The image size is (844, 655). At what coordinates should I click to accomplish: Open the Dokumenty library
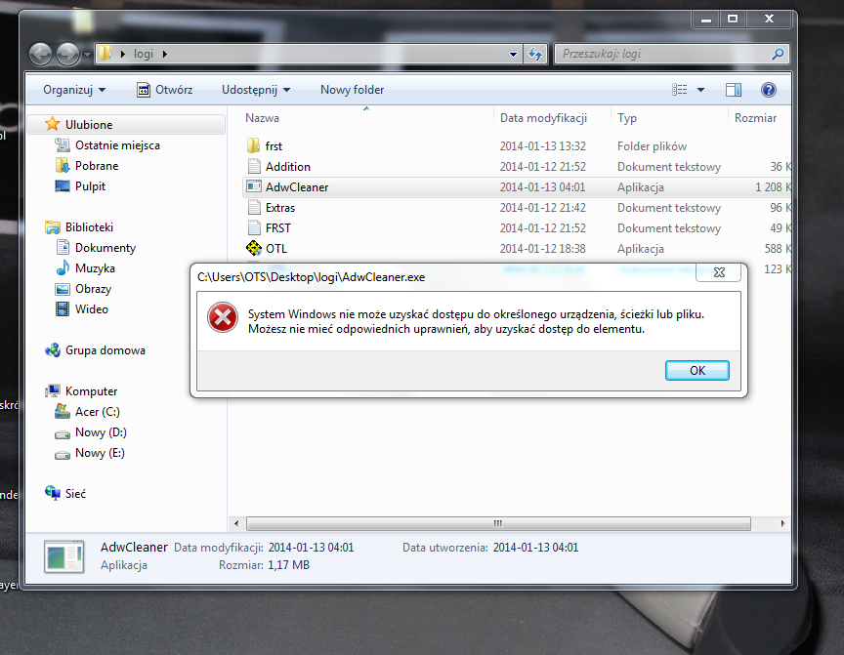click(96, 247)
